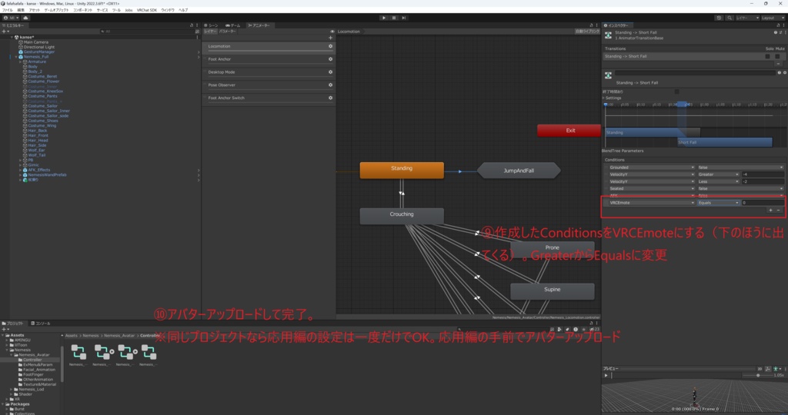Viewport: 788px width, 415px height.
Task: Expand the Nemesis_Lod folder in the Project
Action: [12, 390]
